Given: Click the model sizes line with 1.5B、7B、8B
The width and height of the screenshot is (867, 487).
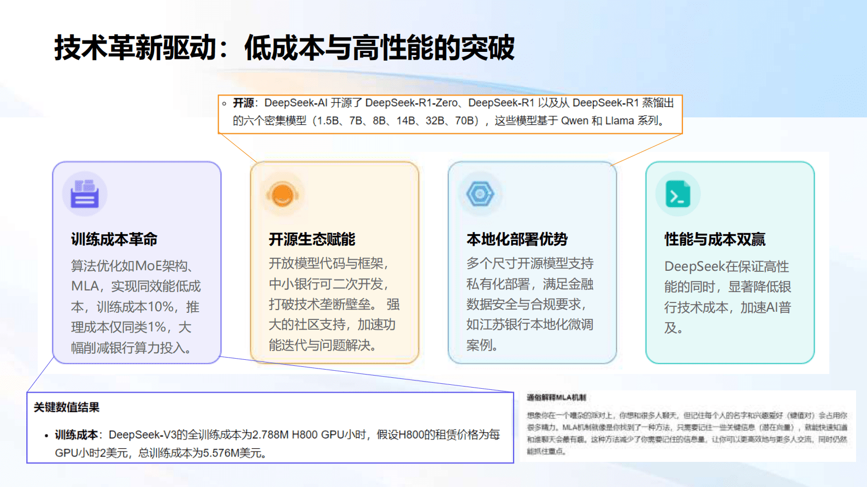Looking at the screenshot, I should [x=448, y=121].
